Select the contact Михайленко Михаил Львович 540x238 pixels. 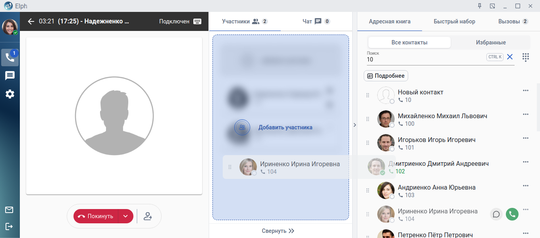coord(442,116)
